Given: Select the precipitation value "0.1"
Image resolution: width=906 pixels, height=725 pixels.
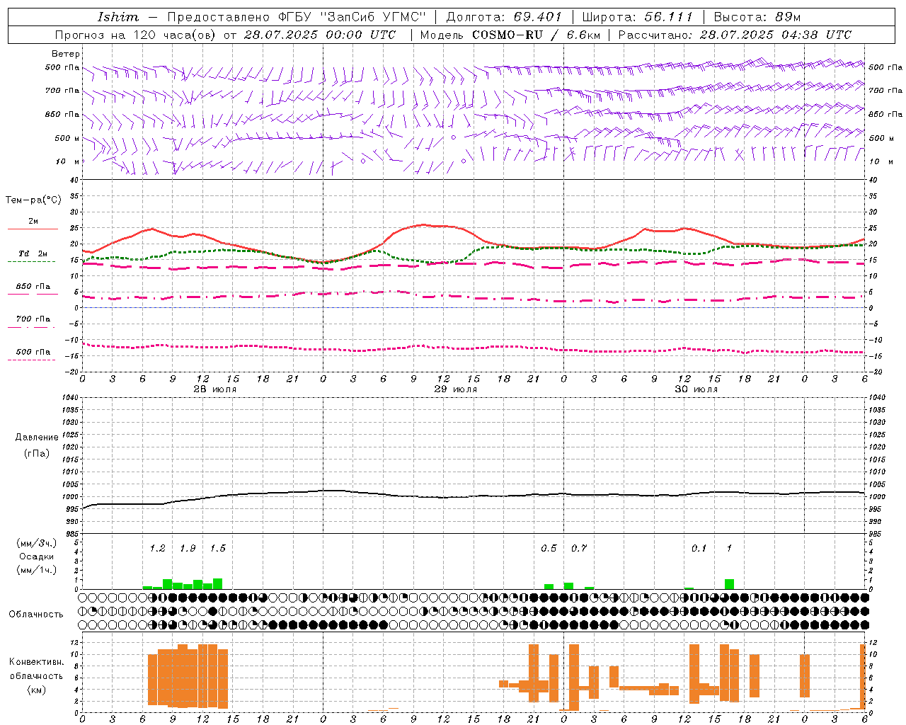Looking at the screenshot, I should pos(699,548).
